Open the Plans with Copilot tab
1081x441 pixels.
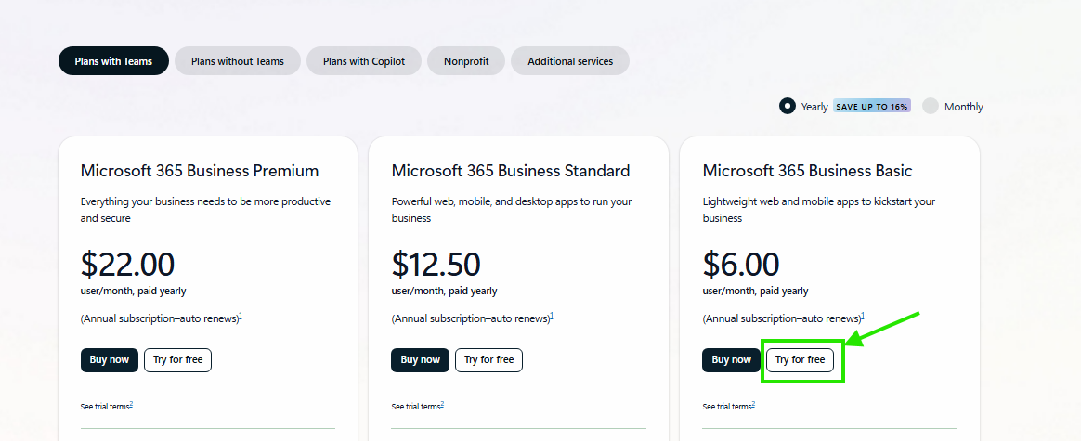click(x=364, y=61)
